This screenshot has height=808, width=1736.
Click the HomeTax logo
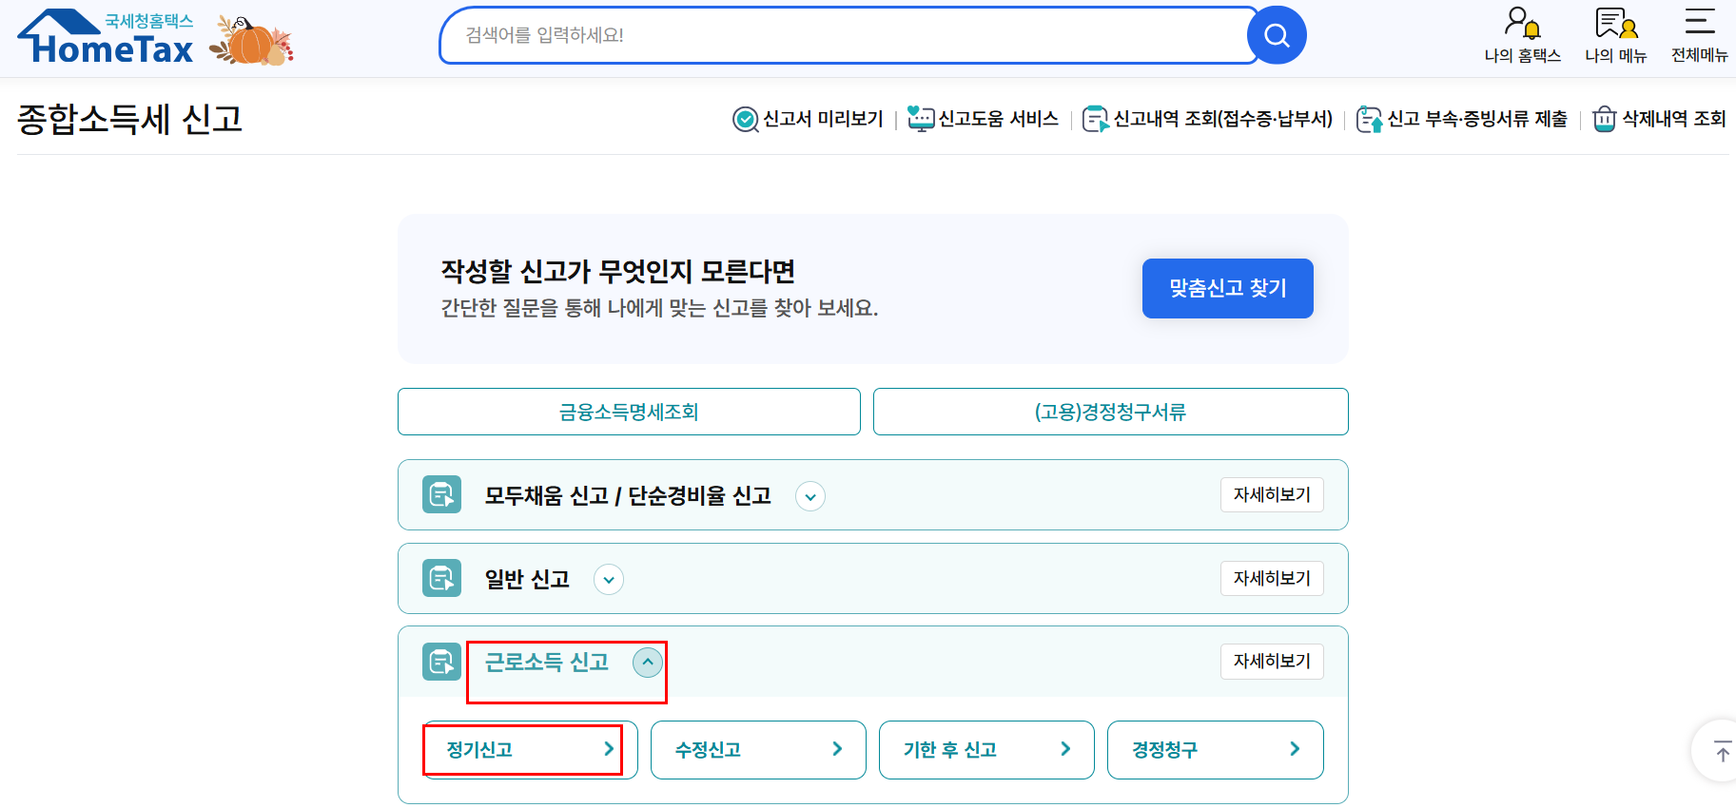(x=106, y=37)
